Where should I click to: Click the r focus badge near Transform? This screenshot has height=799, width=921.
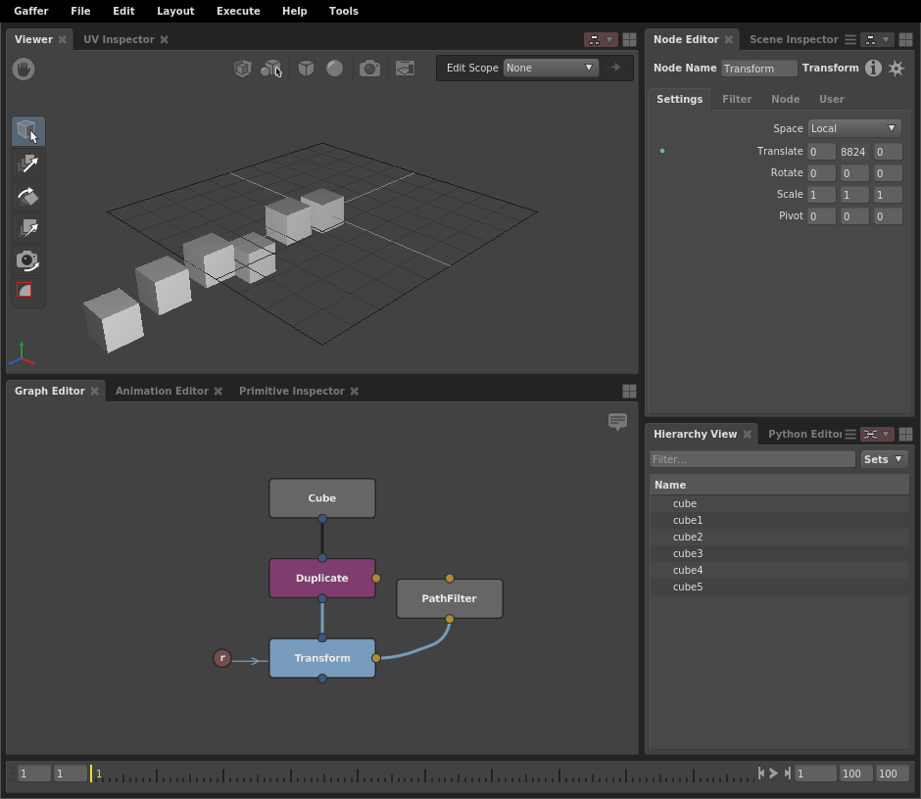[x=222, y=658]
